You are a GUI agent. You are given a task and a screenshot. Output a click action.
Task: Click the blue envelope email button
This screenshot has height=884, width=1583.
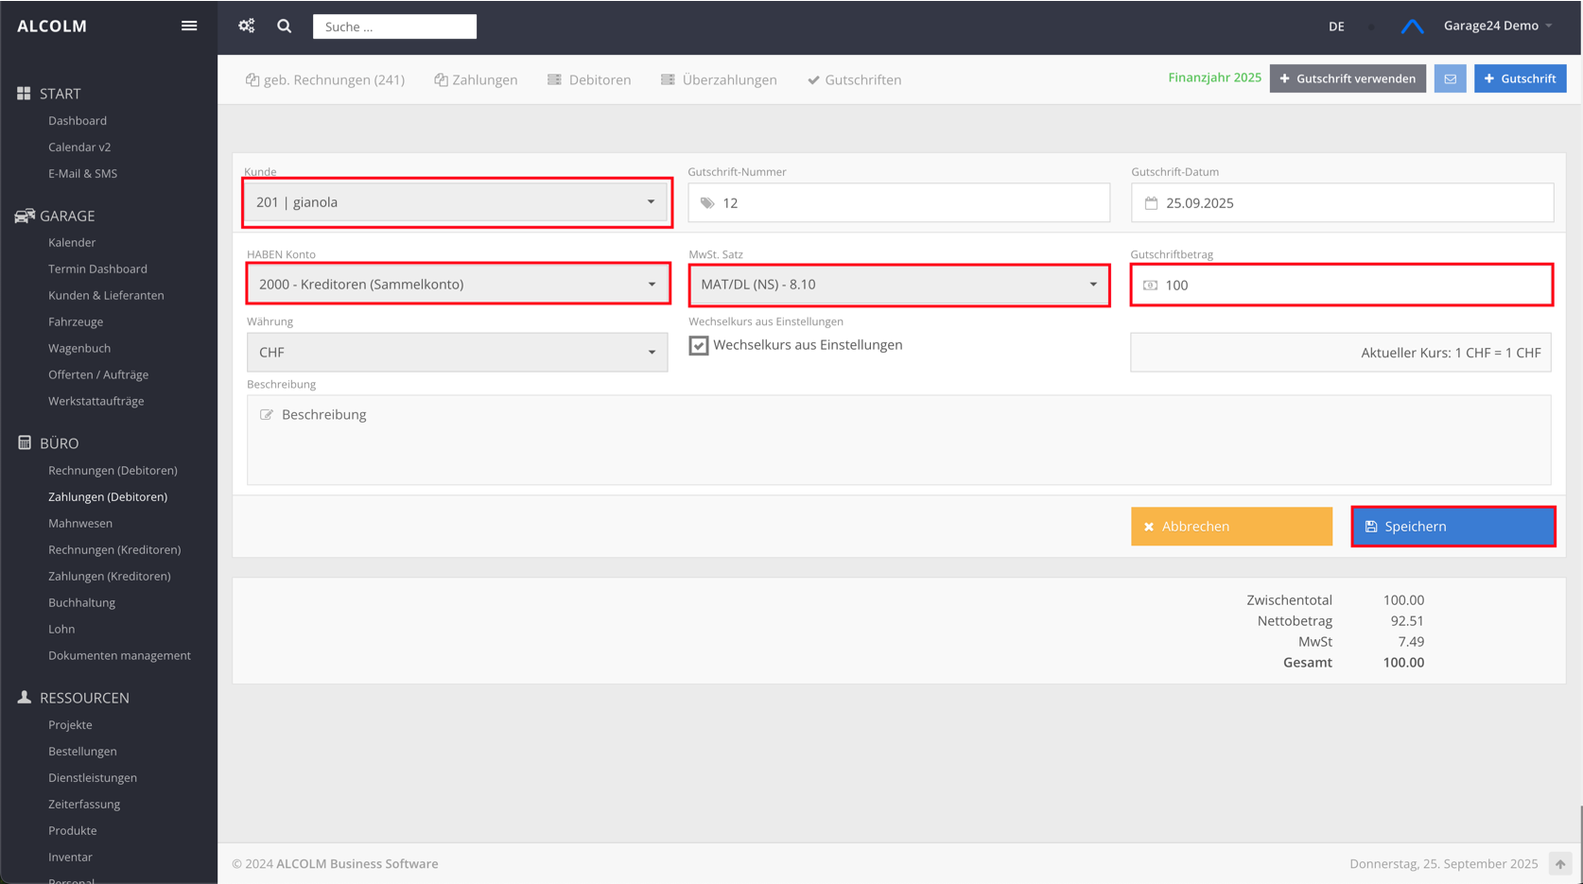pyautogui.click(x=1450, y=78)
